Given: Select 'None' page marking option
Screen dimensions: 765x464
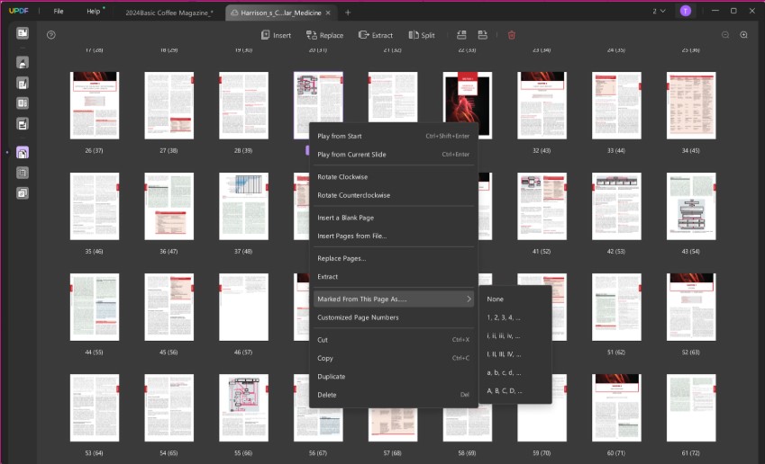Looking at the screenshot, I should point(495,299).
